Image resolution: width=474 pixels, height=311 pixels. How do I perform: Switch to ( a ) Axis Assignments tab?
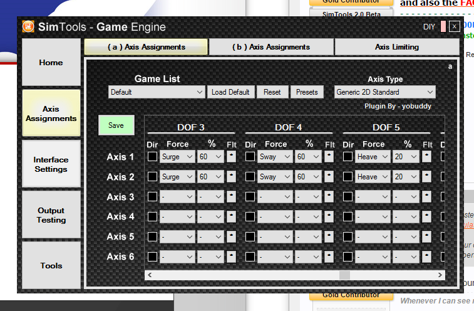(147, 47)
